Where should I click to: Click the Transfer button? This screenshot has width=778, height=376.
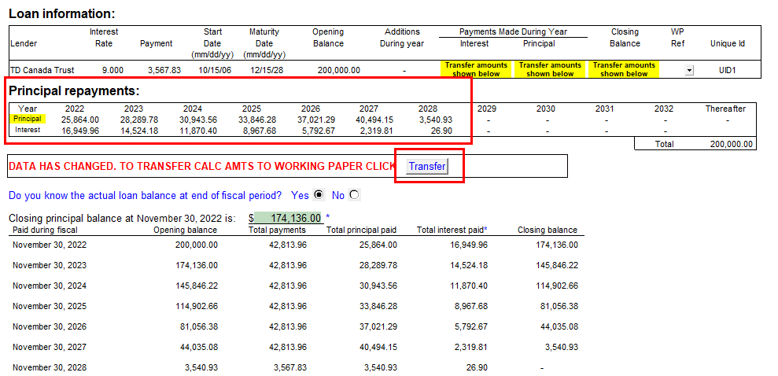pyautogui.click(x=427, y=166)
